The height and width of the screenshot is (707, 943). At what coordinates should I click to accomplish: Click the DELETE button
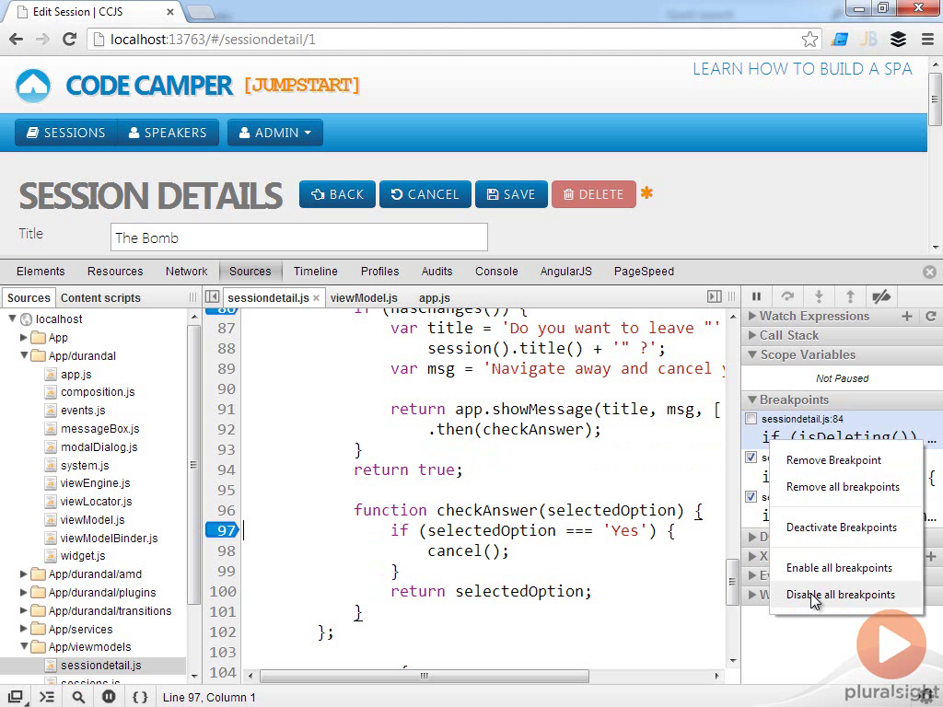[x=594, y=194]
